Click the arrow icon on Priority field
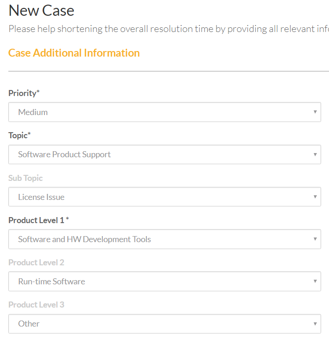This screenshot has height=340, width=329. tap(315, 112)
